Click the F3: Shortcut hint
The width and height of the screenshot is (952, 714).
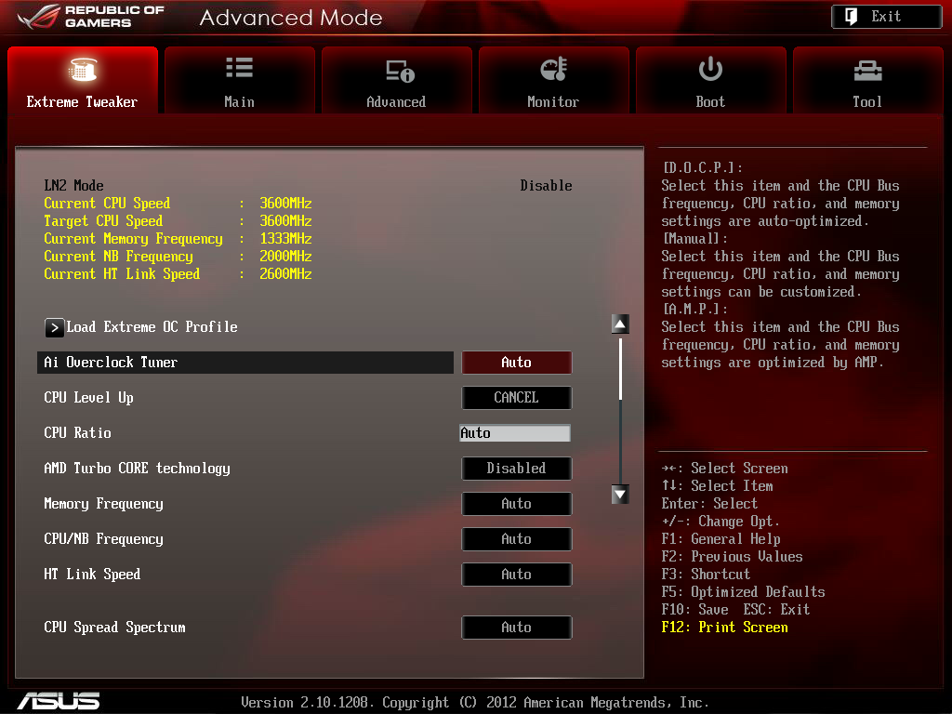coord(706,575)
